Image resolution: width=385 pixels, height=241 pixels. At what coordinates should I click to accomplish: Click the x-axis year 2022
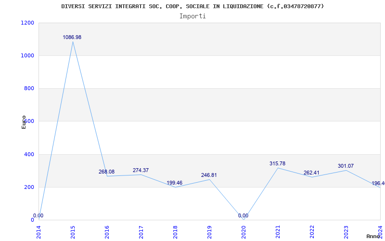[312, 232]
